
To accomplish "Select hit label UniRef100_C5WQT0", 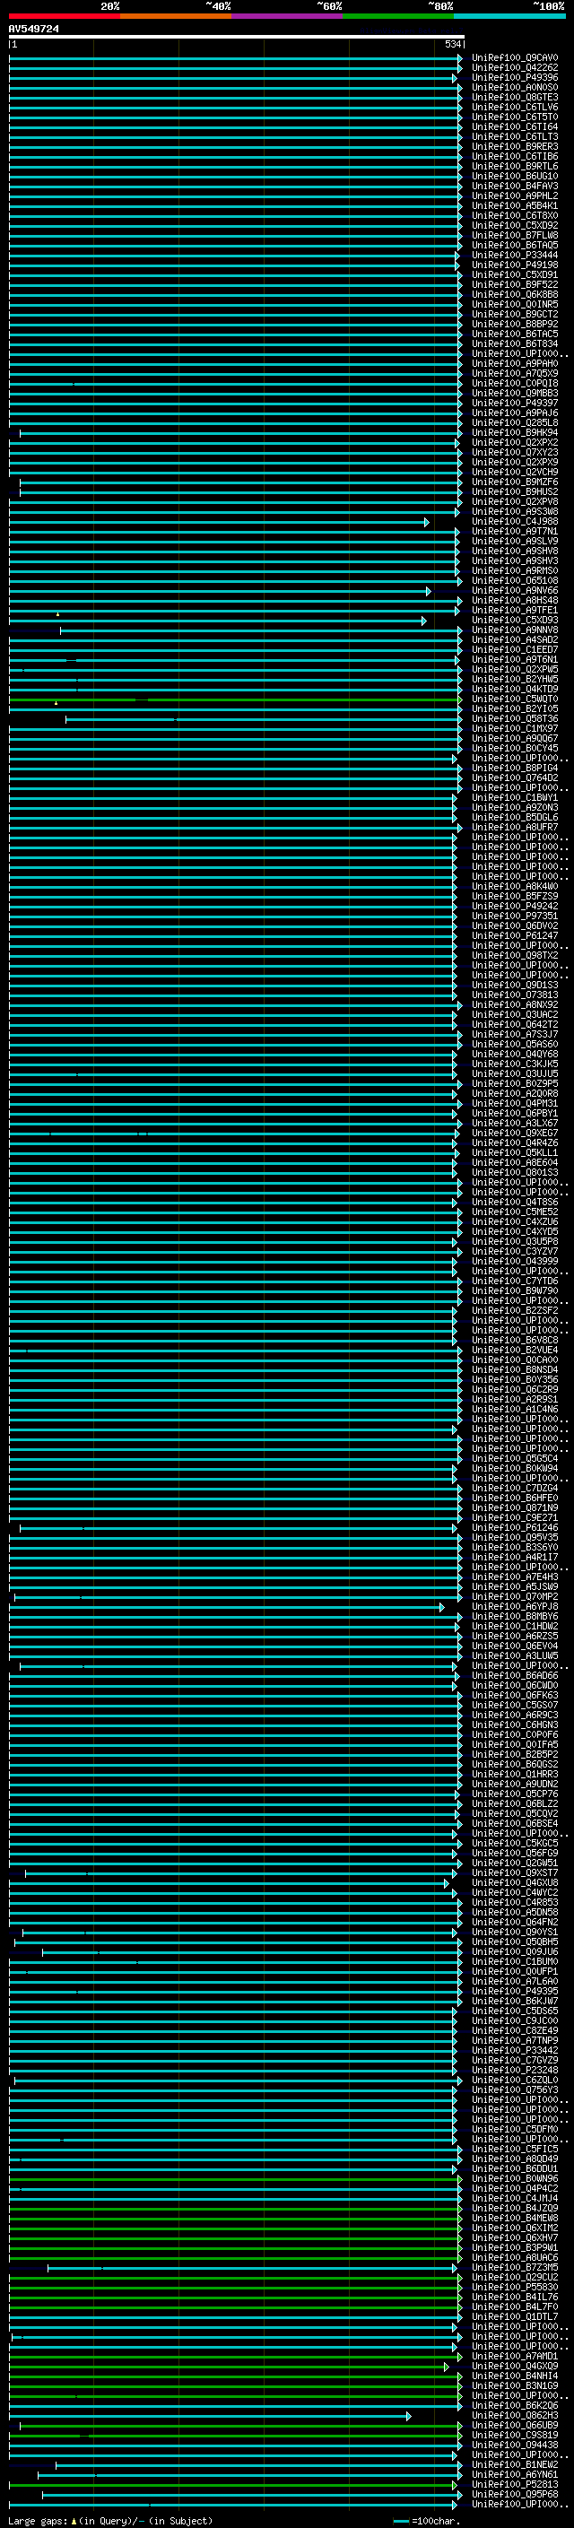I will tap(515, 699).
